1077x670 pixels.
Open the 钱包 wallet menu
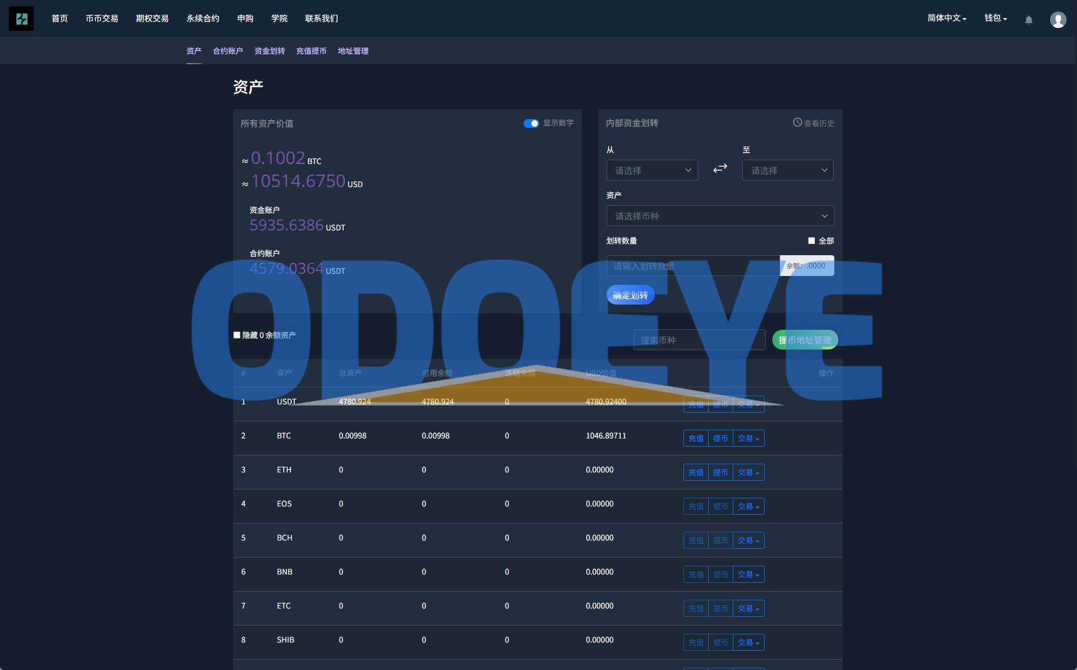click(995, 18)
